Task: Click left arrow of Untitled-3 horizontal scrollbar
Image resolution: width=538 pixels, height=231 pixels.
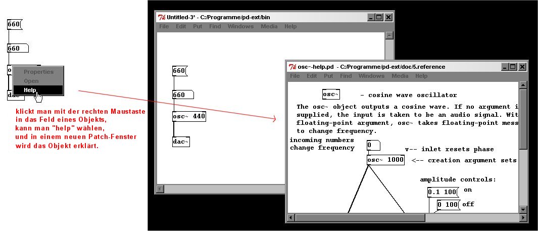Action: [x=161, y=189]
